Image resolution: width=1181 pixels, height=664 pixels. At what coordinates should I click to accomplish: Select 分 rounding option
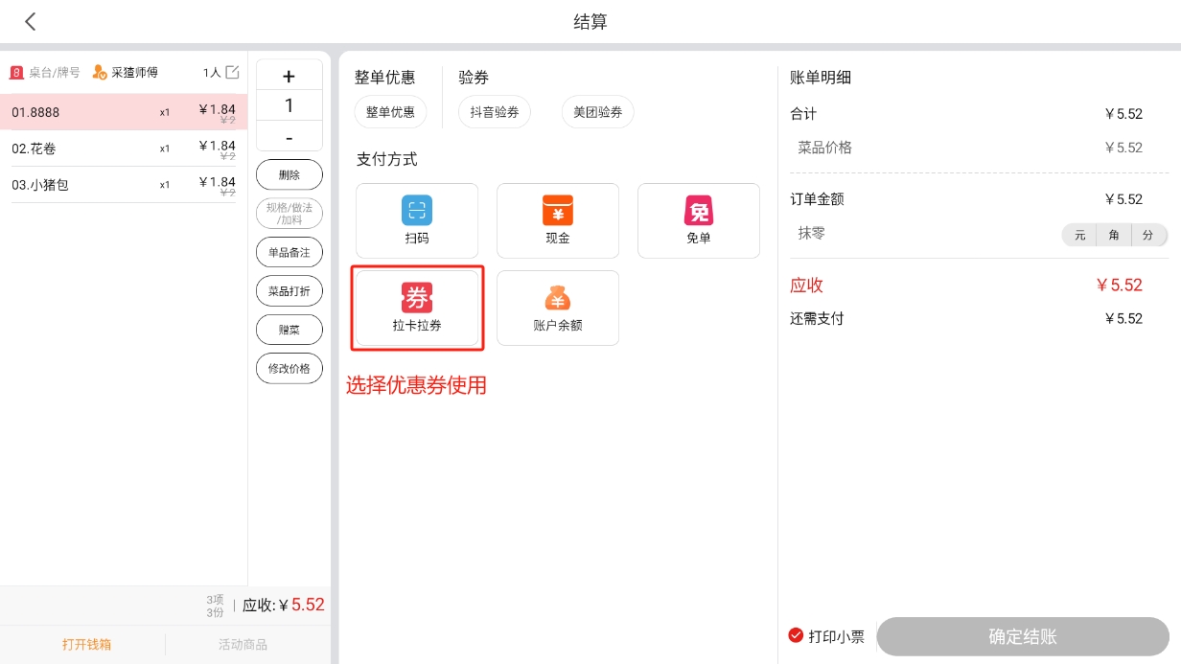[1148, 235]
